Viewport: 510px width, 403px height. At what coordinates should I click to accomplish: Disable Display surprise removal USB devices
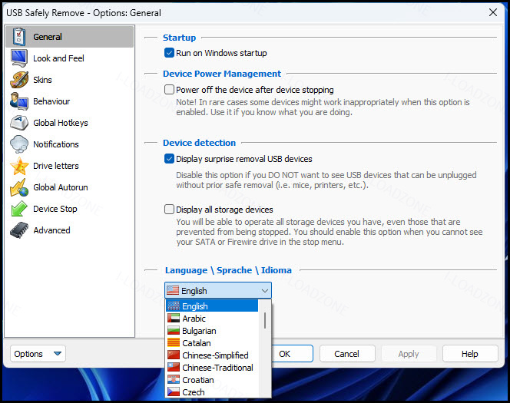(169, 159)
